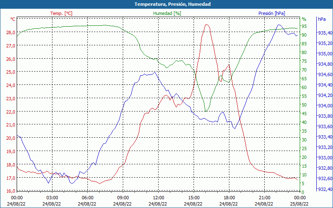Click temperature axis value 17,0

click(11, 178)
